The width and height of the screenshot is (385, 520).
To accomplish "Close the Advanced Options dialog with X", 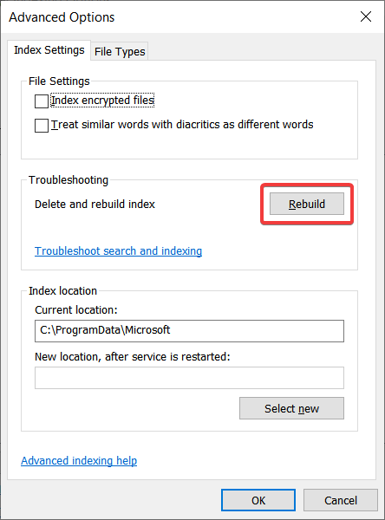I will [366, 16].
